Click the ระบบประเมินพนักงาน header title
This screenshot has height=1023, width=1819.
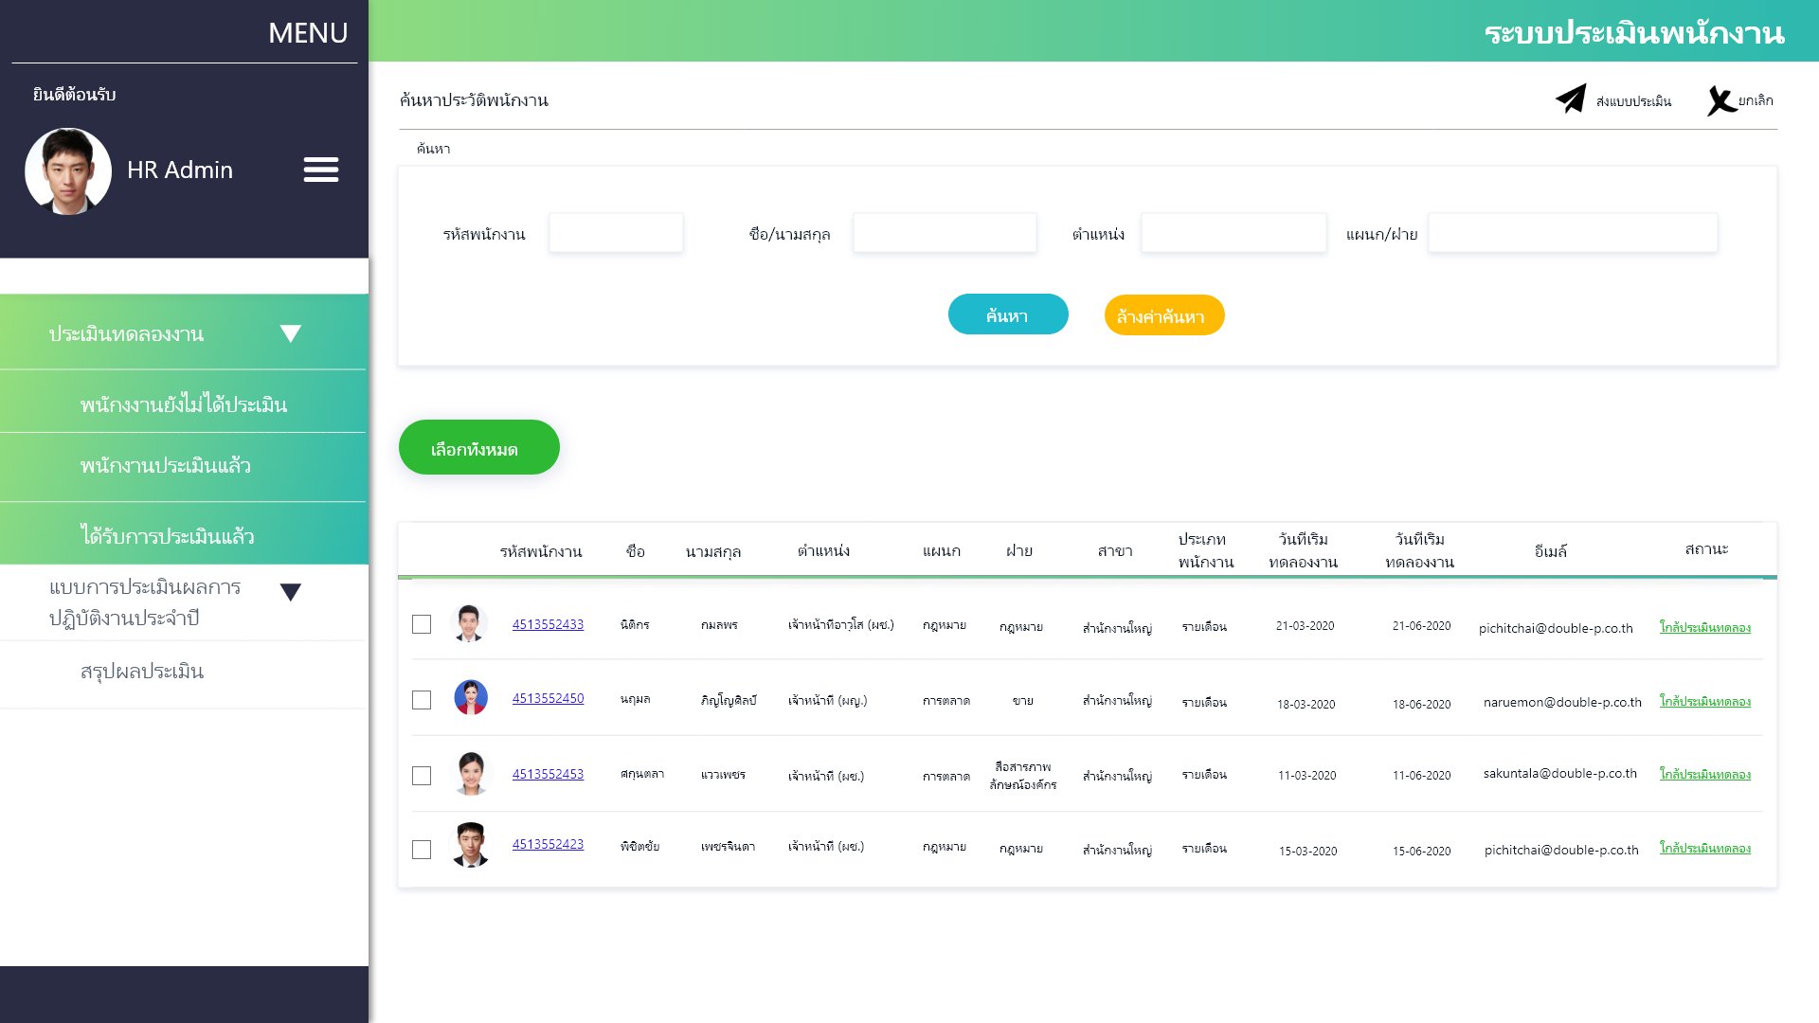point(1634,32)
